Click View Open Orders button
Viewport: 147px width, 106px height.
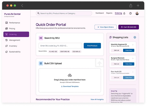[x=106, y=27]
